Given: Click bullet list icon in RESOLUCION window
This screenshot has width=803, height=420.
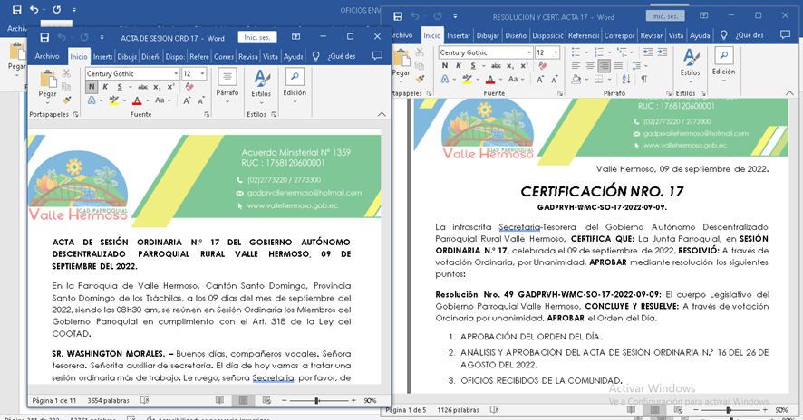Looking at the screenshot, I should pyautogui.click(x=577, y=52).
